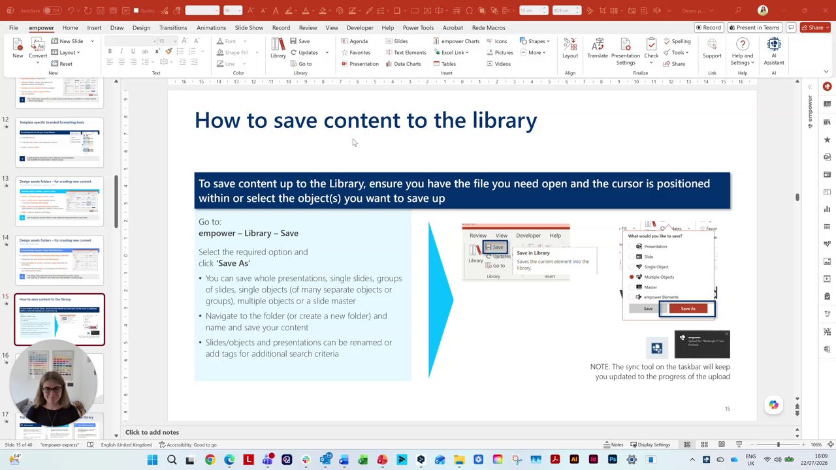Toggle Superscript formatting
The image size is (836, 470).
pos(157,52)
